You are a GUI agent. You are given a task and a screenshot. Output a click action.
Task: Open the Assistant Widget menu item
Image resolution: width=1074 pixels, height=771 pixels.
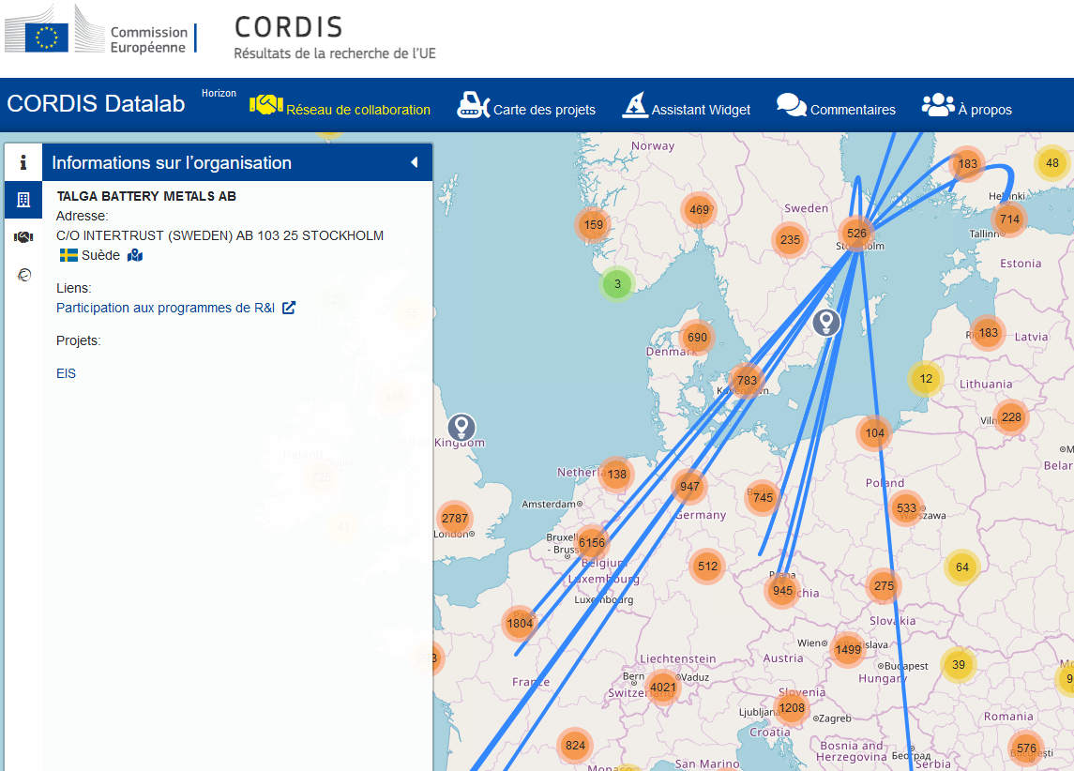click(686, 109)
